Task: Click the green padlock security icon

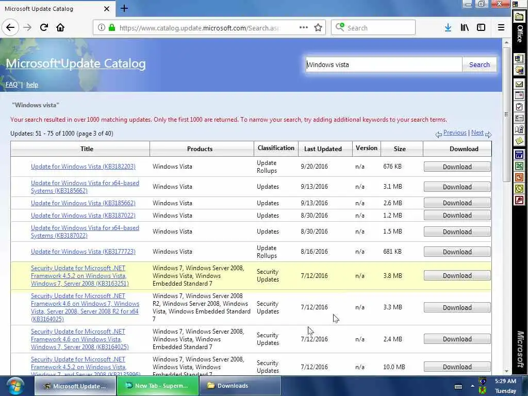Action: pos(112,28)
